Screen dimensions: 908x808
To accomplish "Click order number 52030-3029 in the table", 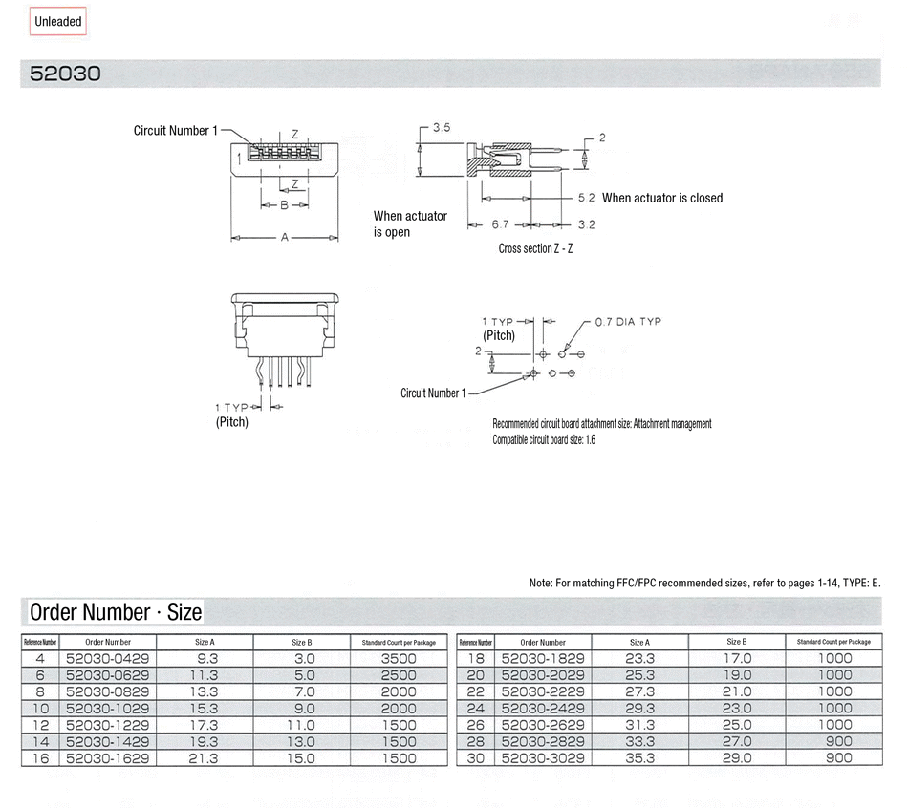I will pyautogui.click(x=543, y=758).
